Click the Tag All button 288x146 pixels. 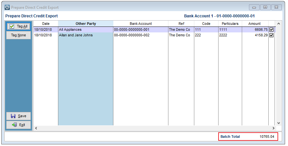tap(19, 26)
